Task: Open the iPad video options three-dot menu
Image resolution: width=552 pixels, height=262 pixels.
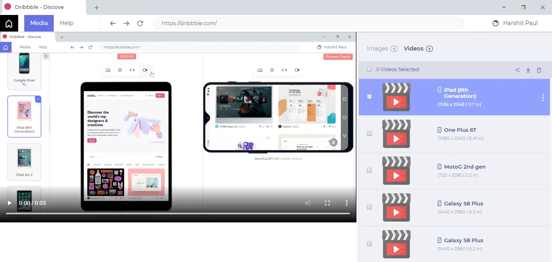Action: 543,97
